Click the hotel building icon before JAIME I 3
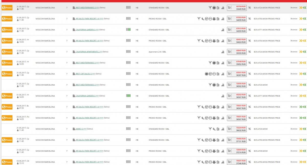This screenshot has height=165, width=307. (x=74, y=129)
